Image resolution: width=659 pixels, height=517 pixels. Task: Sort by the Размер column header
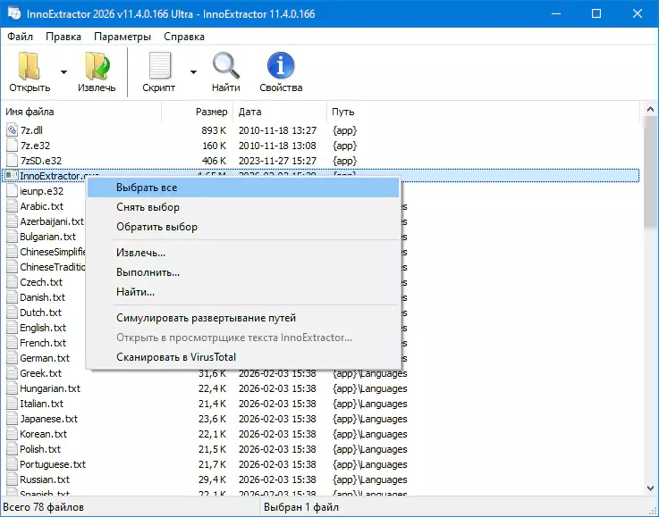point(212,112)
